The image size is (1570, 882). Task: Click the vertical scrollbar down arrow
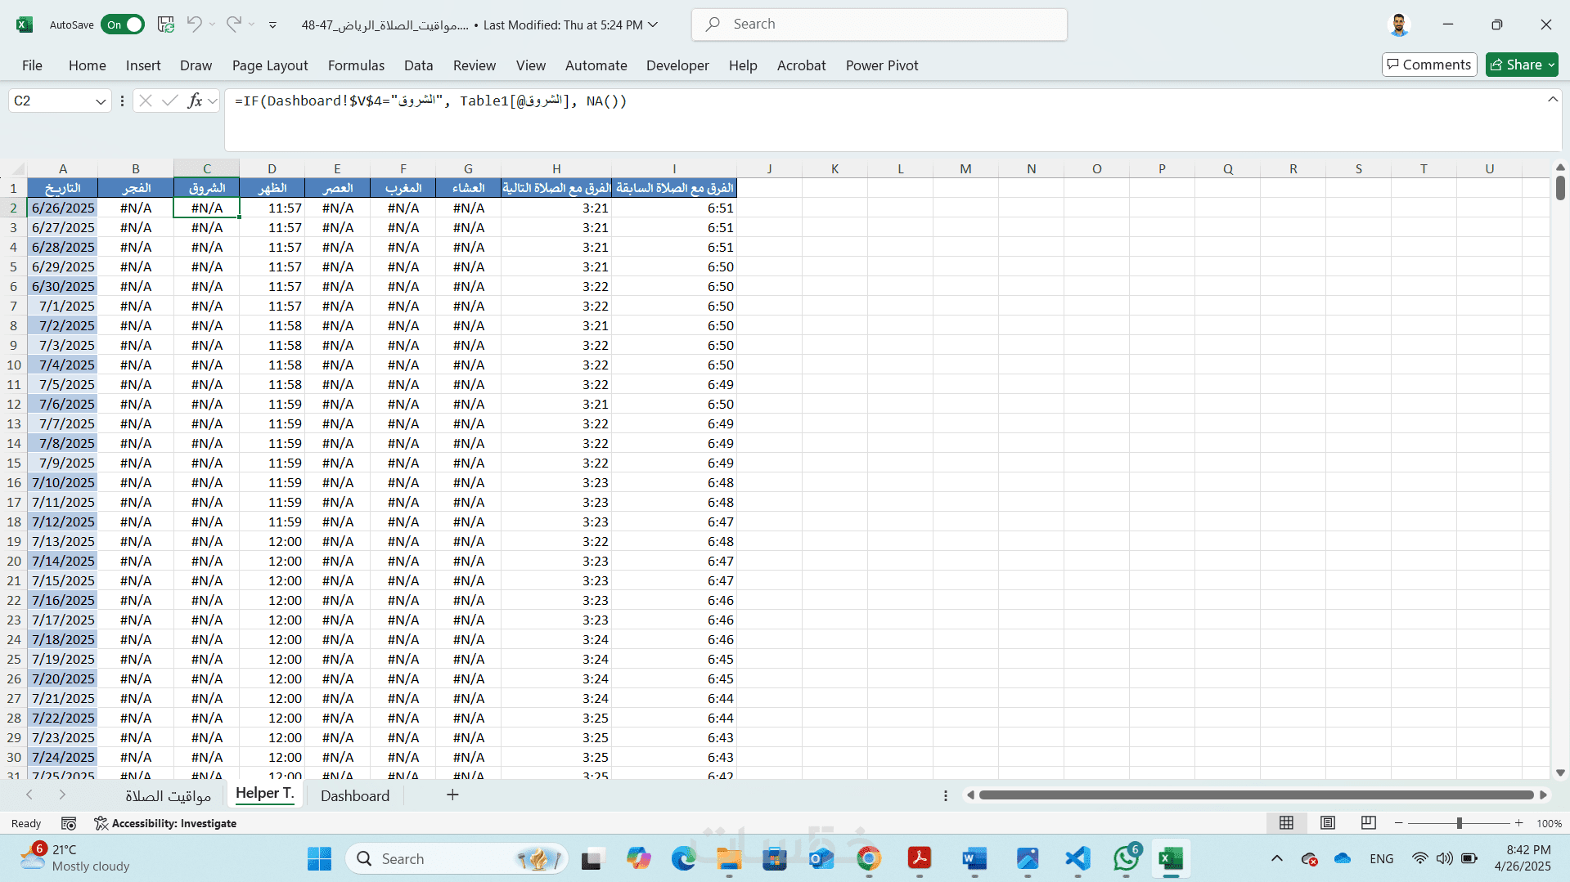coord(1560,772)
